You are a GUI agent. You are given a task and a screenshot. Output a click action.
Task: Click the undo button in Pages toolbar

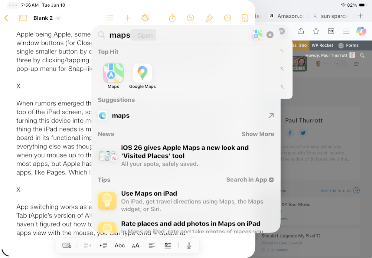tap(190, 18)
